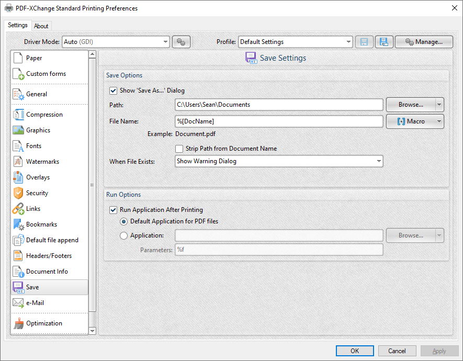Viewport: 463px width, 361px height.
Task: Click the e-Mail envelope icon
Action: (18, 303)
